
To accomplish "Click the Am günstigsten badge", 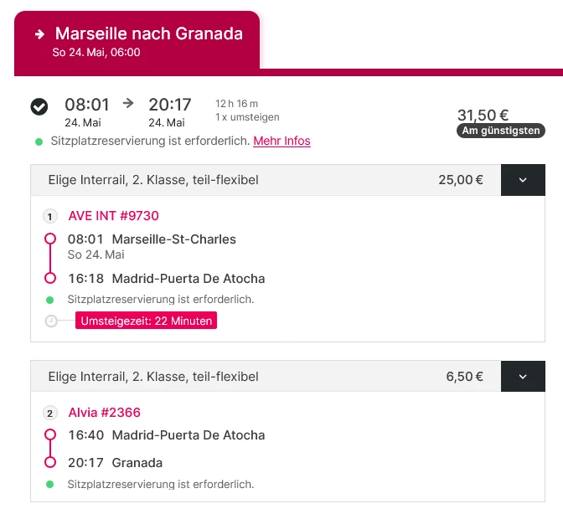I will point(501,131).
